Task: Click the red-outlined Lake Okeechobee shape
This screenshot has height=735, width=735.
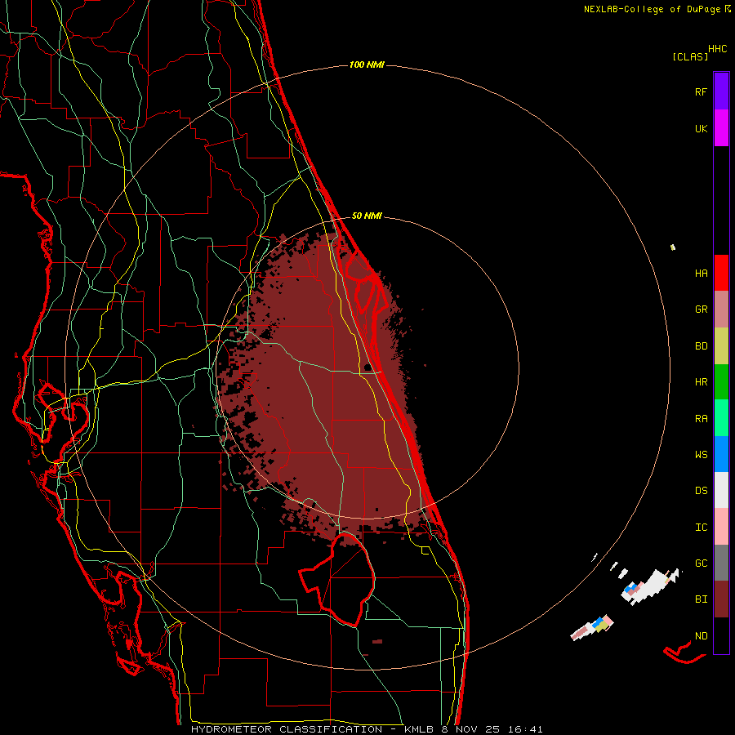Action: (337, 579)
